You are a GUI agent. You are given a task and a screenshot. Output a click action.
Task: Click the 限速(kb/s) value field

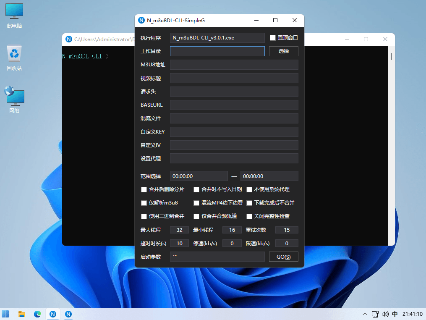tap(287, 243)
